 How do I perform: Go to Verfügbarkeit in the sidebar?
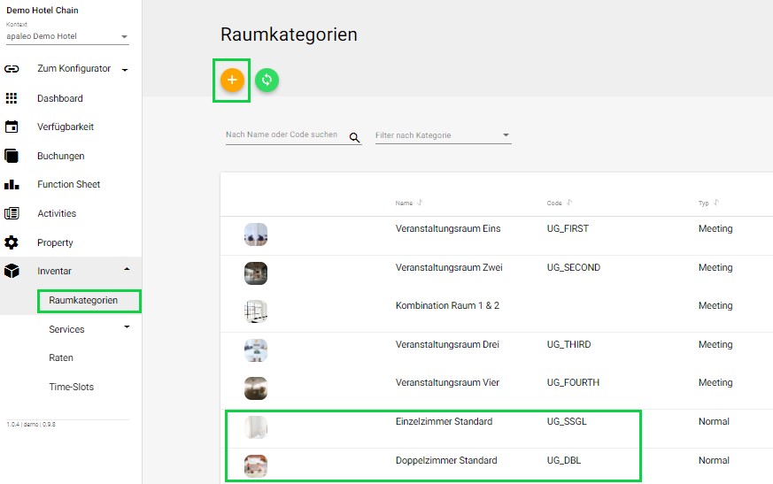(65, 127)
